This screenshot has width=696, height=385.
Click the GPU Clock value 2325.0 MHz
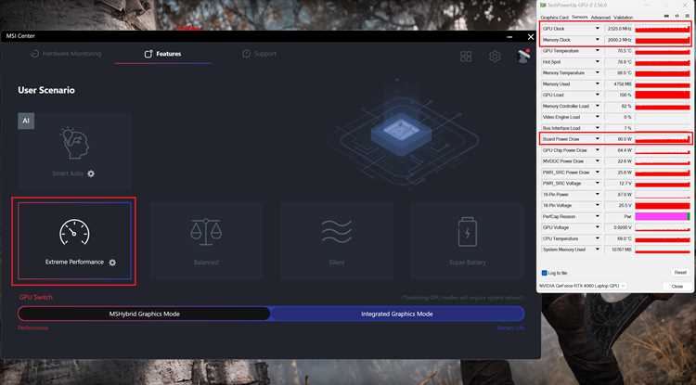[x=618, y=29]
